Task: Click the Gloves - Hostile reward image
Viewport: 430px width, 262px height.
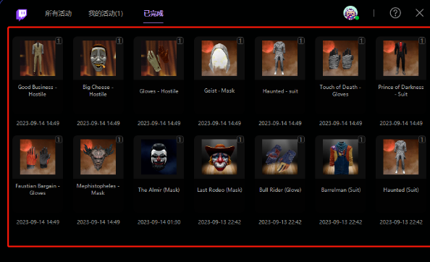Action: pos(159,58)
